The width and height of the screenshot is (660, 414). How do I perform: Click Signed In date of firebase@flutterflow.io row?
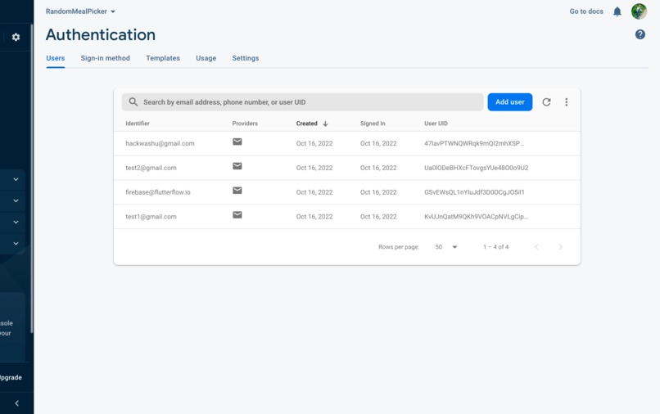378,192
